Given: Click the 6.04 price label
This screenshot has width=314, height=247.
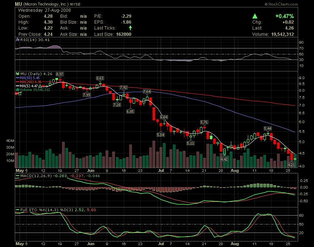Looking at the screenshot, I should click(164, 117).
